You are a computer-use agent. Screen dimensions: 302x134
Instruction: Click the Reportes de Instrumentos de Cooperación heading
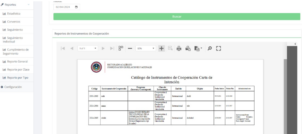point(82,34)
